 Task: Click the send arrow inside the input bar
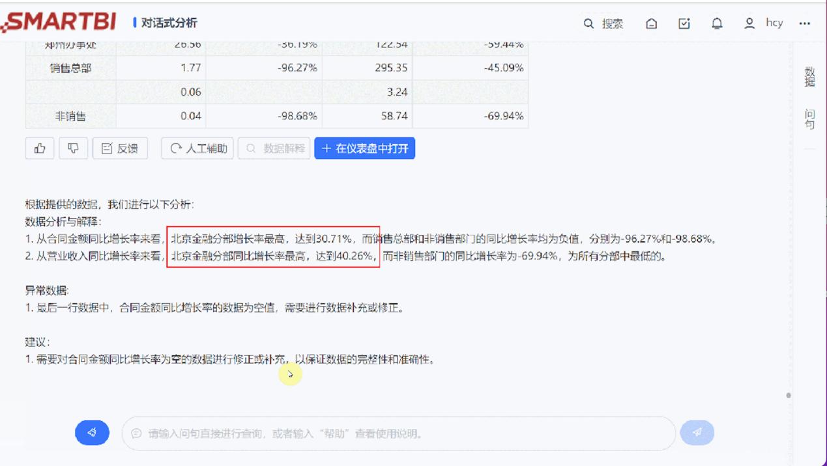697,432
